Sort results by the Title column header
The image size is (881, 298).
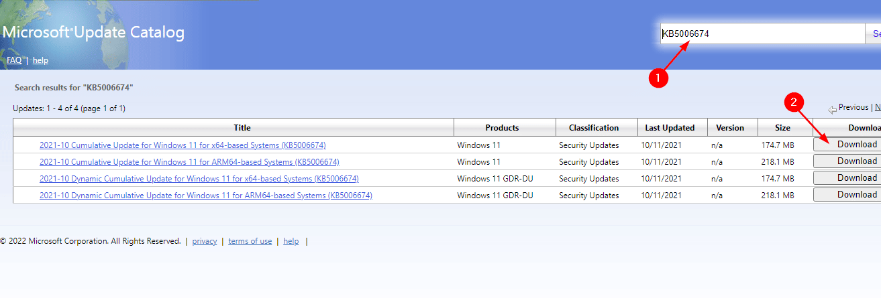[x=242, y=127]
